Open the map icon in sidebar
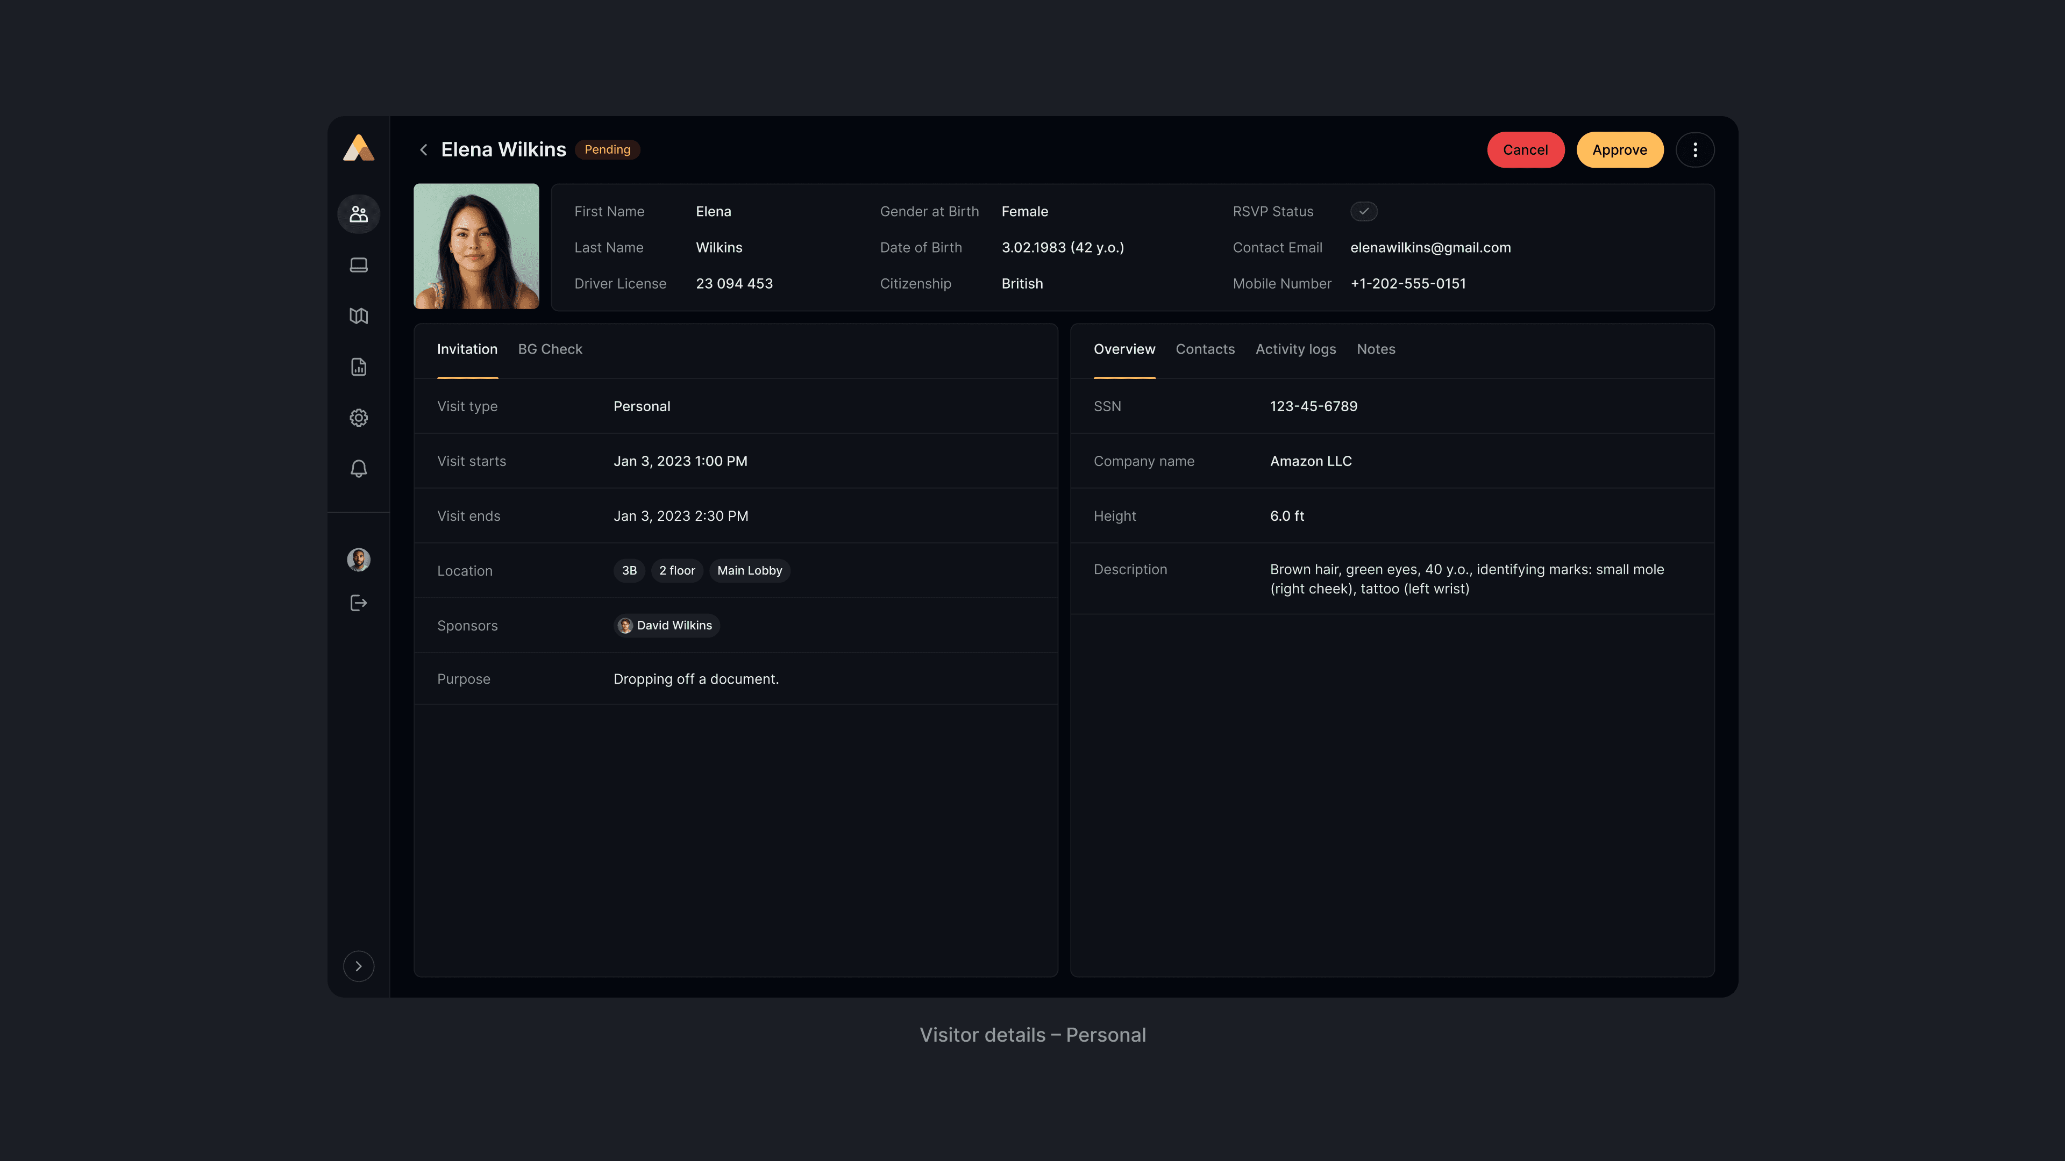This screenshot has width=2065, height=1161. (x=358, y=316)
